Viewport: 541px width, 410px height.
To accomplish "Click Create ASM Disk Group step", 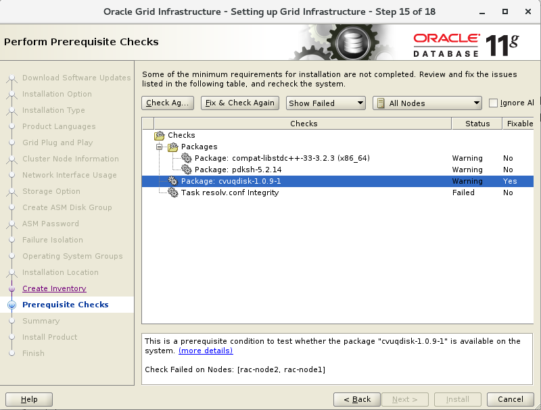I will (67, 207).
